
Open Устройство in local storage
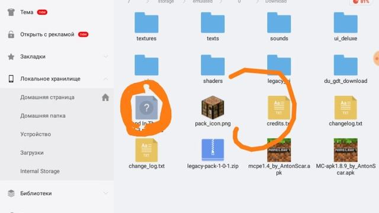pos(57,134)
